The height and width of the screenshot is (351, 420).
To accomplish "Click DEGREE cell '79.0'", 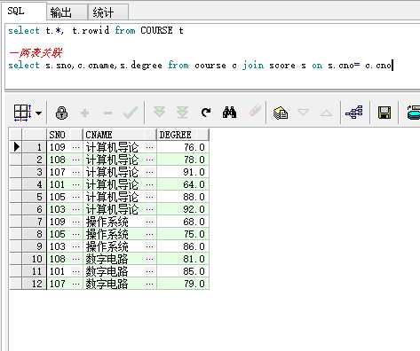I will pyautogui.click(x=183, y=284).
